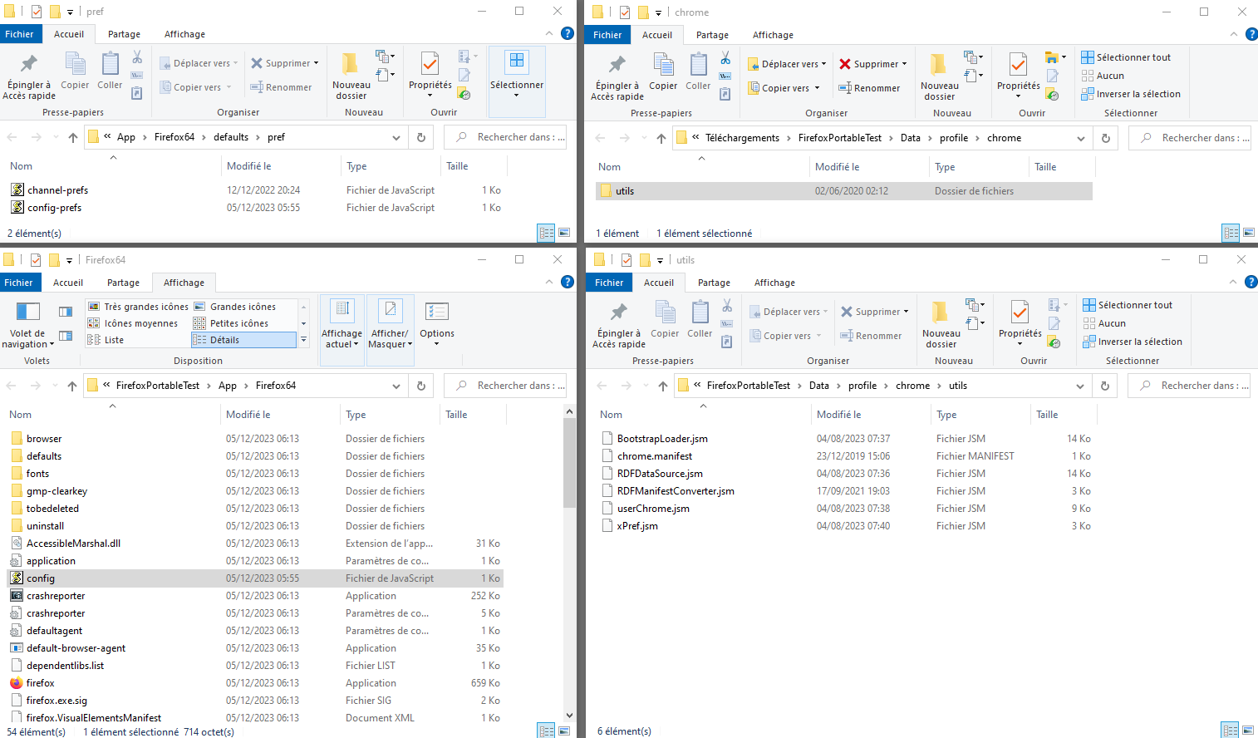The width and height of the screenshot is (1258, 738).
Task: Click Épingler à Accès rapide in pref window
Action: [29, 76]
